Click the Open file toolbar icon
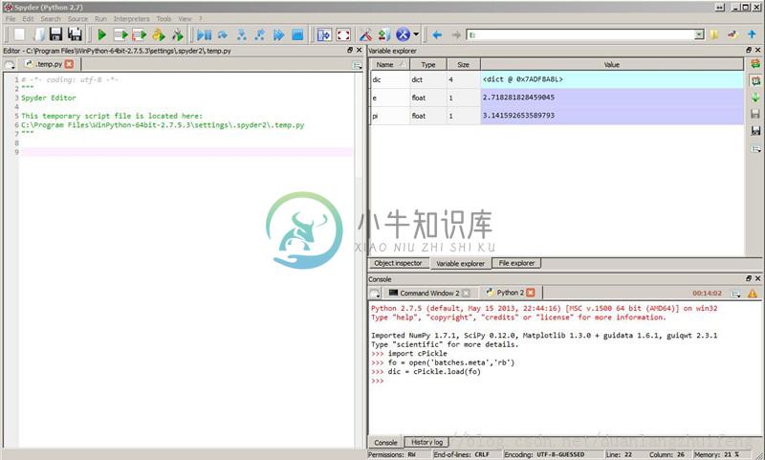The image size is (765, 460). pos(38,34)
